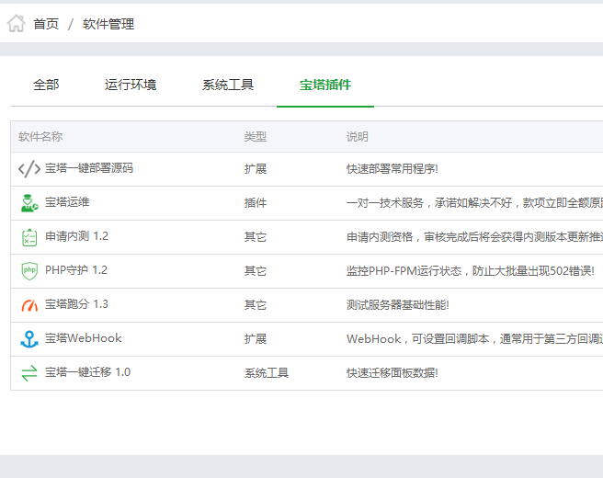Open PHP守护 1.2 plugin name

click(76, 270)
